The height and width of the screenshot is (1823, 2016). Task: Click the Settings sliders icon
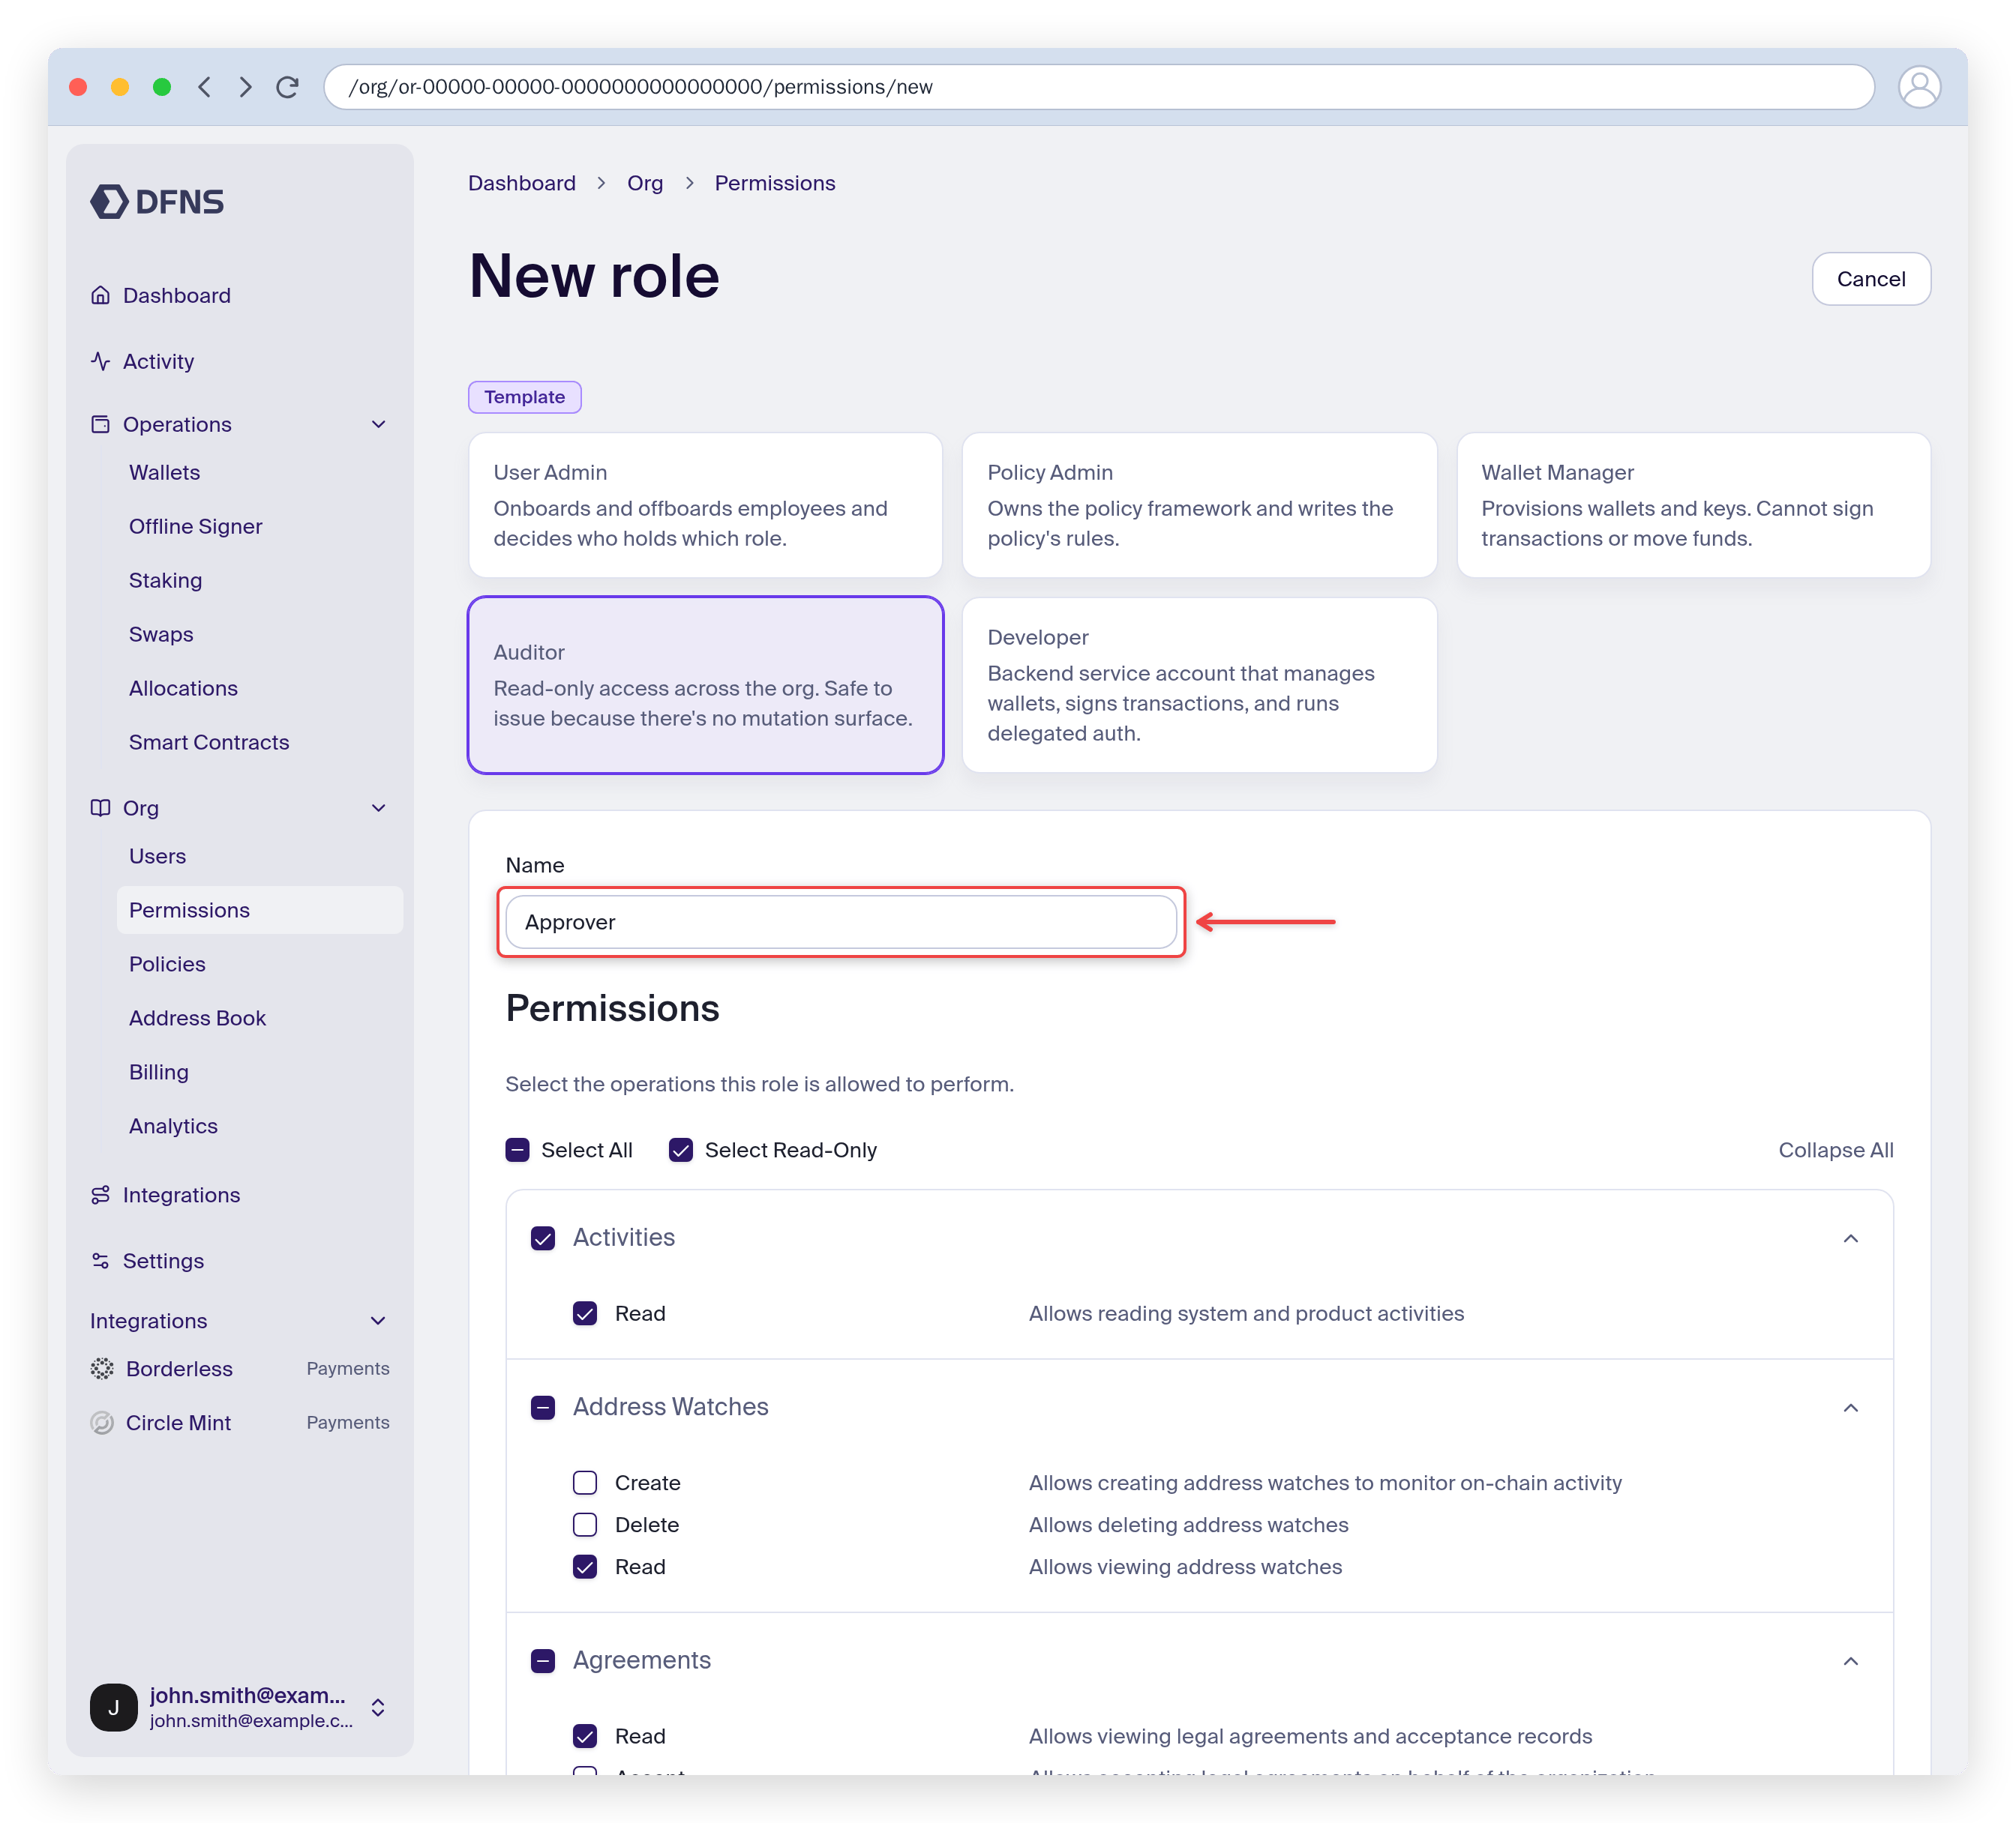(x=100, y=1260)
